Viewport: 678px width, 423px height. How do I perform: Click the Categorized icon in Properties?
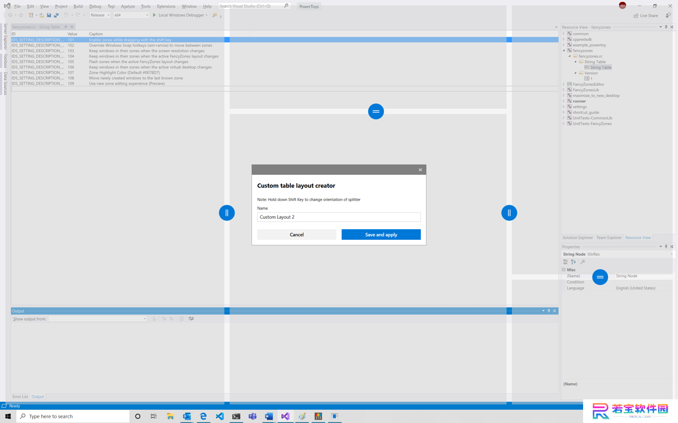coord(566,262)
